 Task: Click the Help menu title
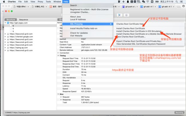click(x=66, y=1)
